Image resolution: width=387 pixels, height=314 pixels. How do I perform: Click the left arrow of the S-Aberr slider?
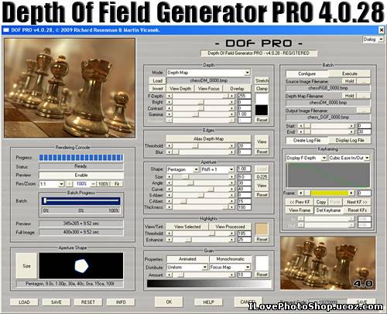pos(170,195)
